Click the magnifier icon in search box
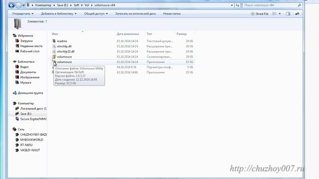Screen dimensions: 319x179 point(300,5)
